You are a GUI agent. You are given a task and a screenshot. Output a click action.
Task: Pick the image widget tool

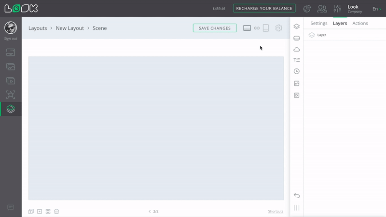click(297, 83)
